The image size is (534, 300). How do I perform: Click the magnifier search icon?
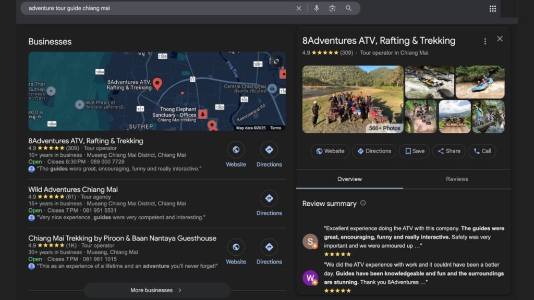[x=348, y=8]
